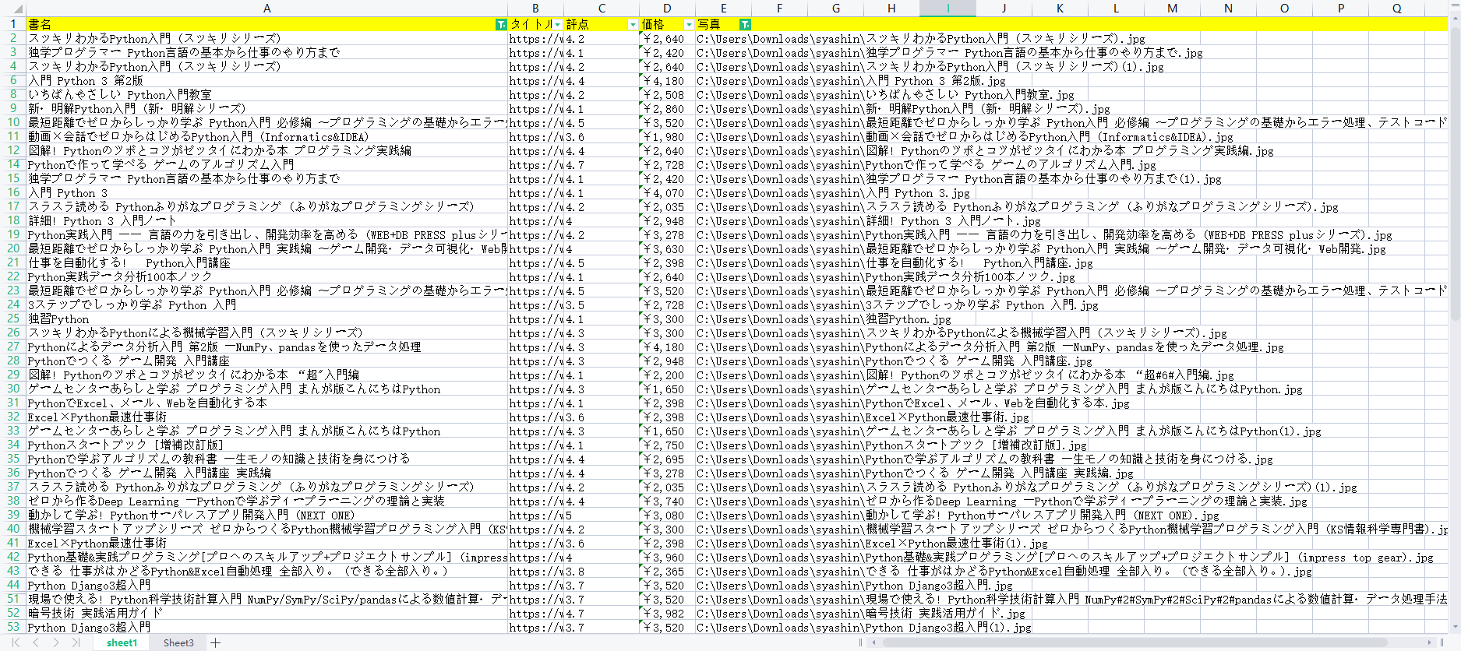
Task: Select rating cell 3.5 in row 24
Action: 602,304
